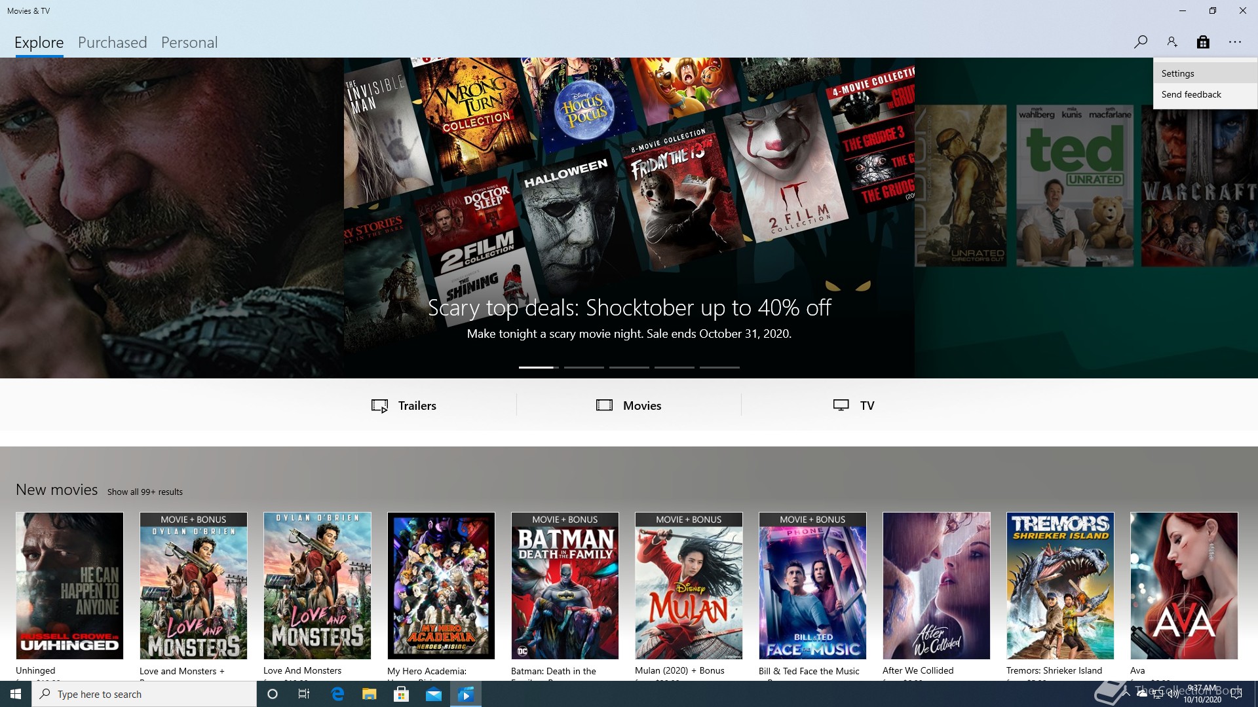The image size is (1258, 707).
Task: Click the Riddick Unrated Director's Cut poster
Action: click(x=961, y=186)
